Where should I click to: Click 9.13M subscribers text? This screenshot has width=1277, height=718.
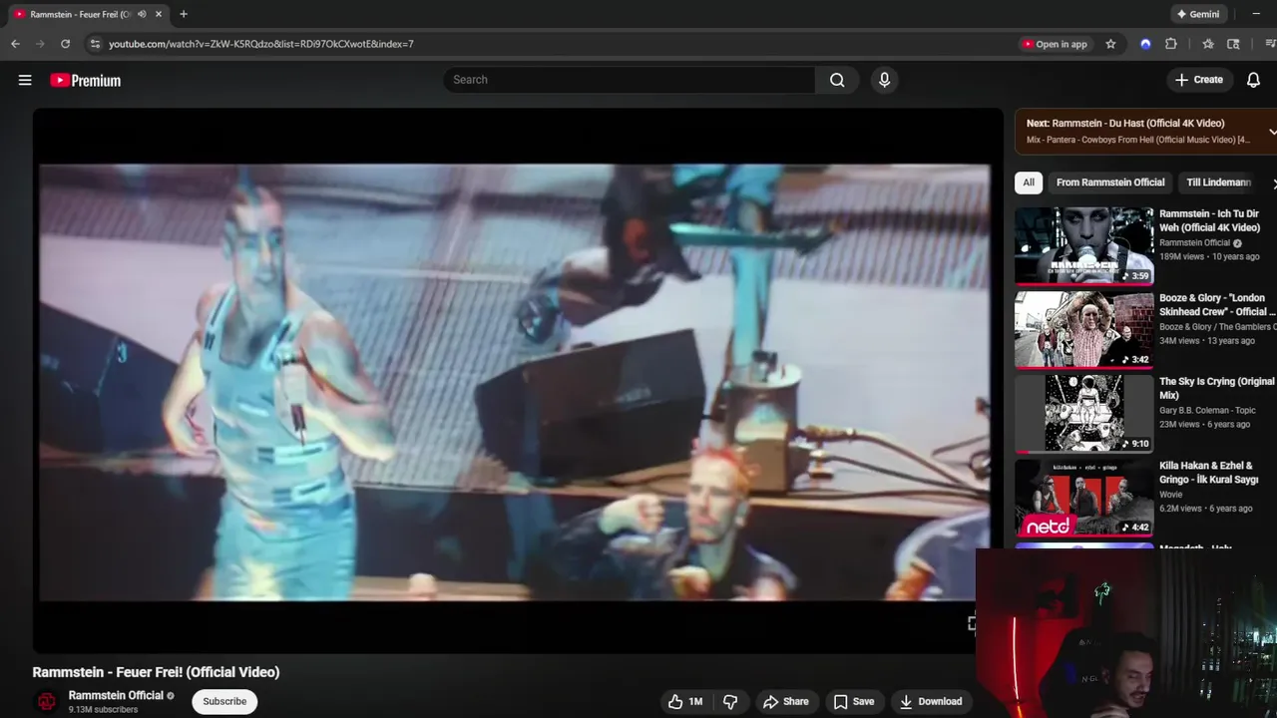(103, 710)
